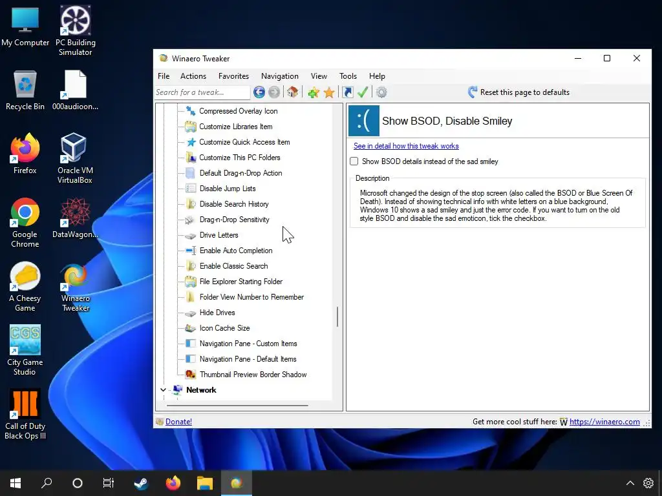Click the grayed forward navigation arrow
The height and width of the screenshot is (496, 662).
(x=274, y=92)
